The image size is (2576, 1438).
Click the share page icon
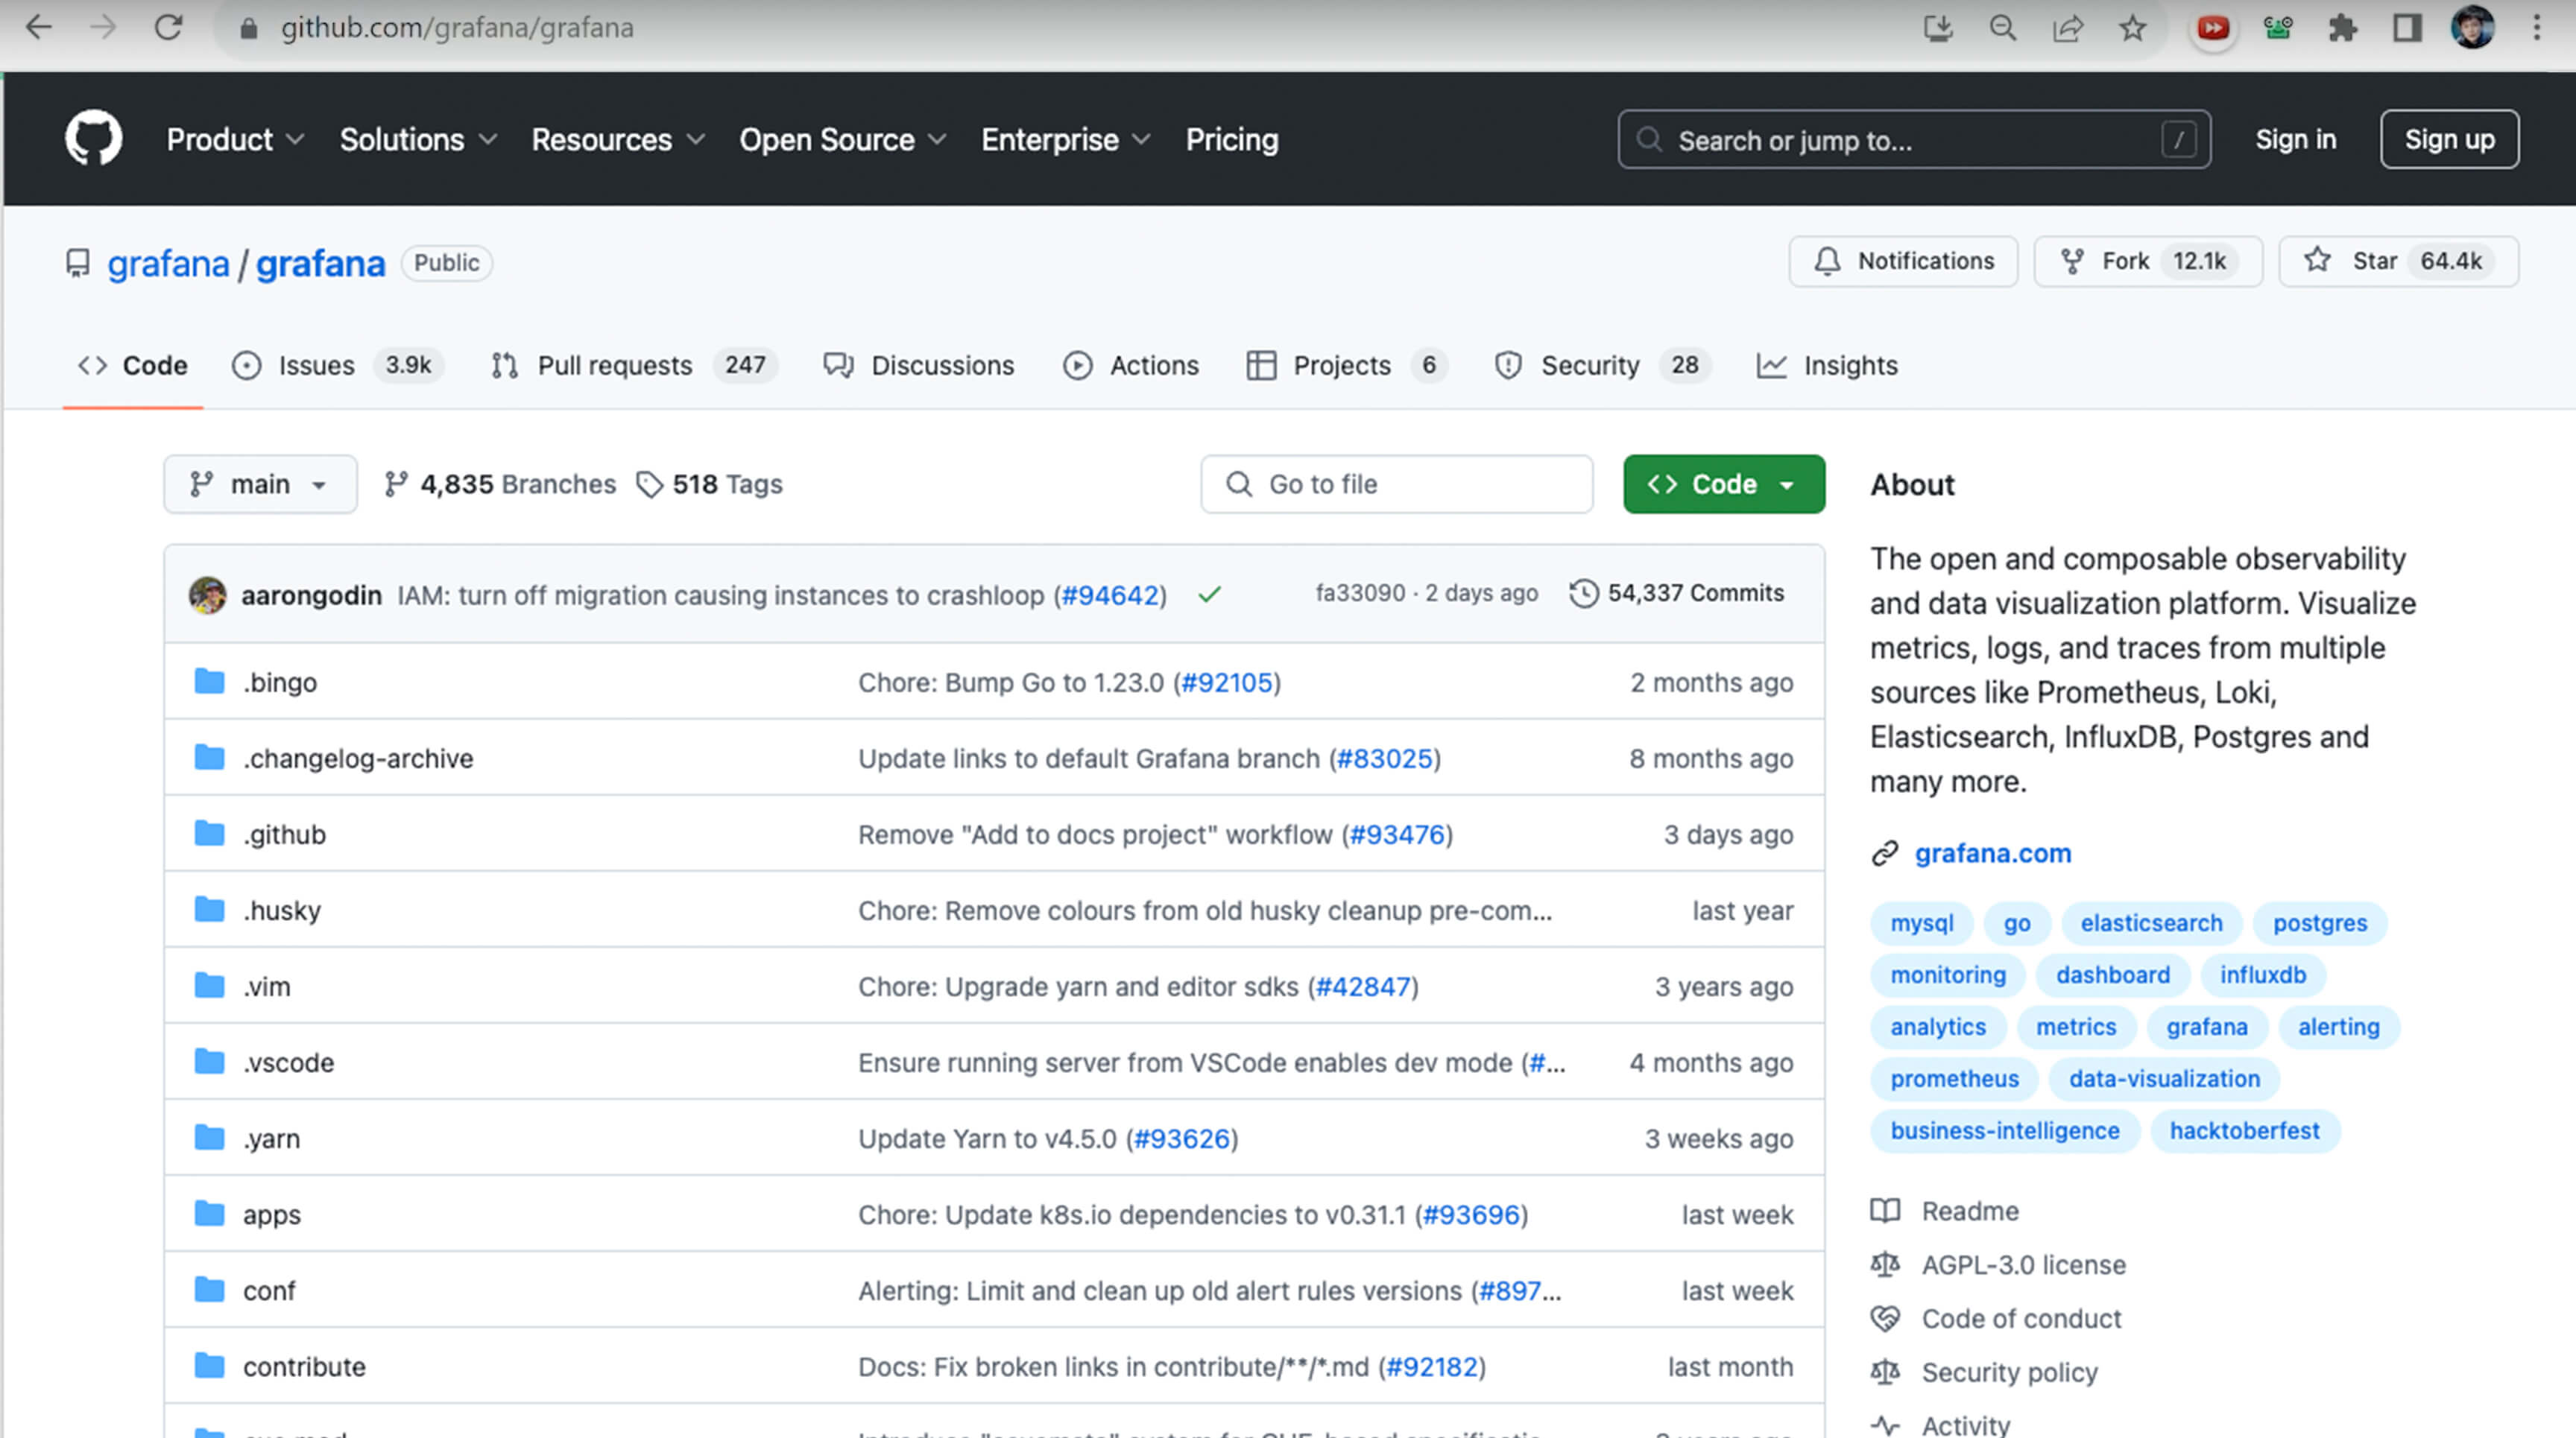[x=2067, y=28]
